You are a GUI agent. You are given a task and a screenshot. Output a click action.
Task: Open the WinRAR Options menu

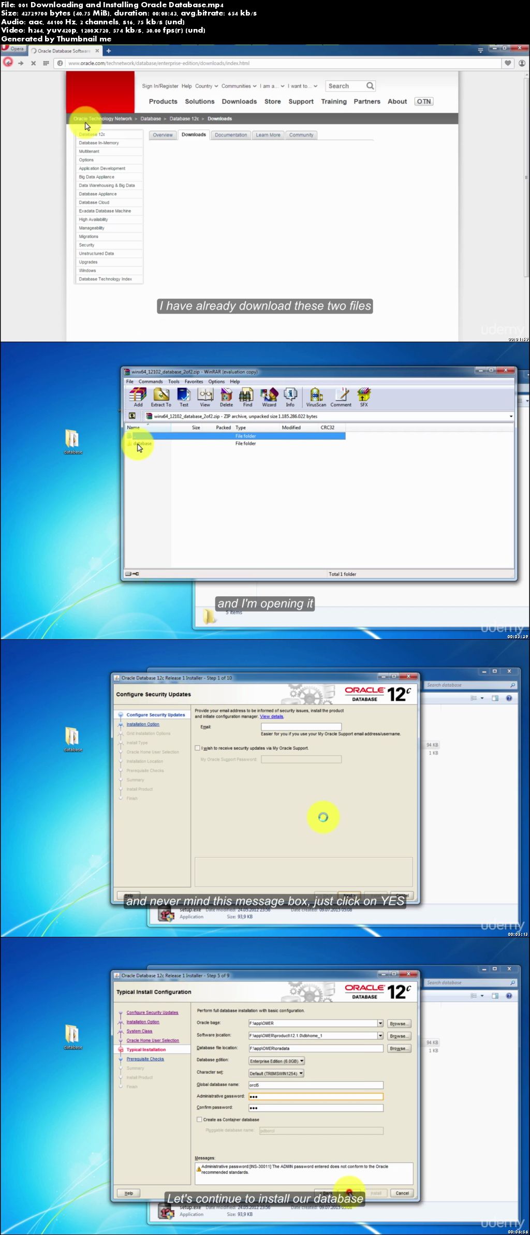(x=216, y=381)
